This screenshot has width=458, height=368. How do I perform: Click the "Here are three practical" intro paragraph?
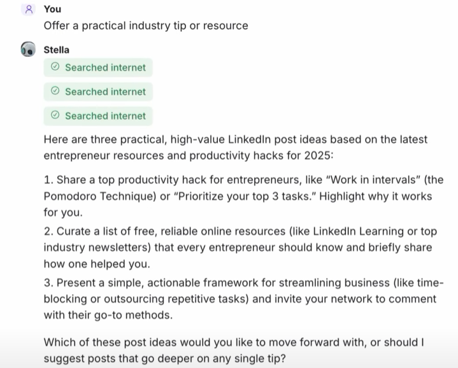point(236,147)
